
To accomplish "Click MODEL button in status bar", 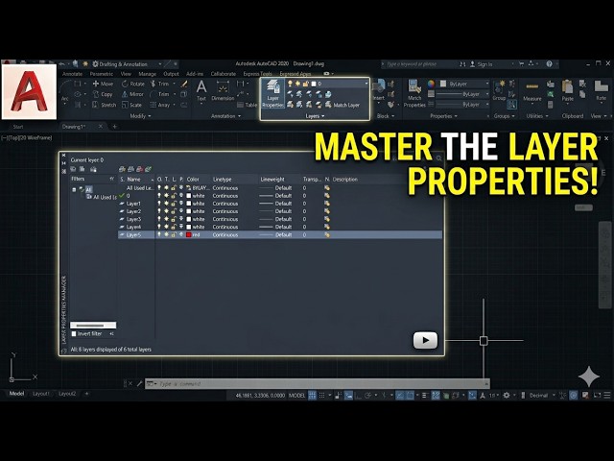I will (296, 395).
